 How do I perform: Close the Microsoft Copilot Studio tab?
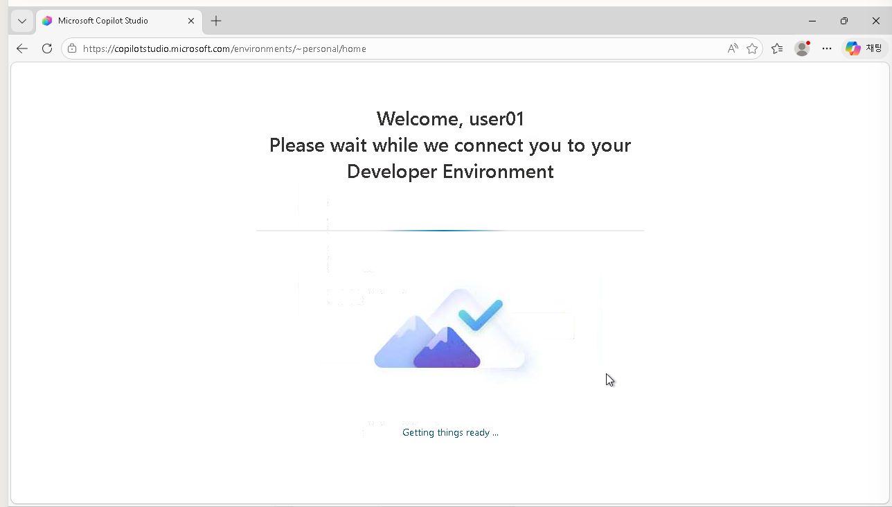[191, 21]
